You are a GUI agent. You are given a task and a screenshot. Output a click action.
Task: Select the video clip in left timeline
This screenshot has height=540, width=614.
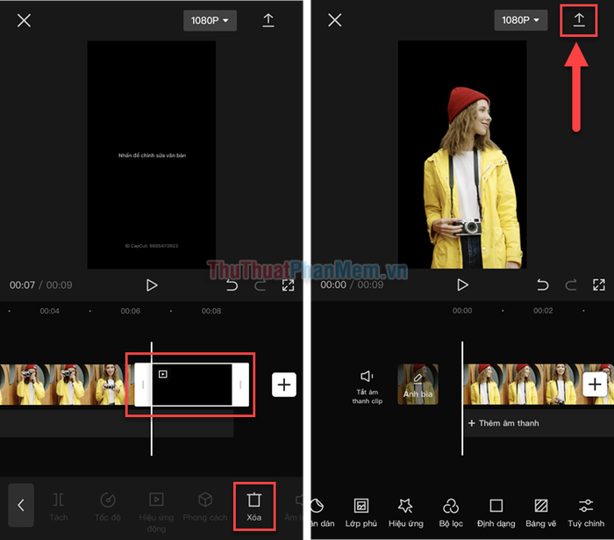(67, 385)
